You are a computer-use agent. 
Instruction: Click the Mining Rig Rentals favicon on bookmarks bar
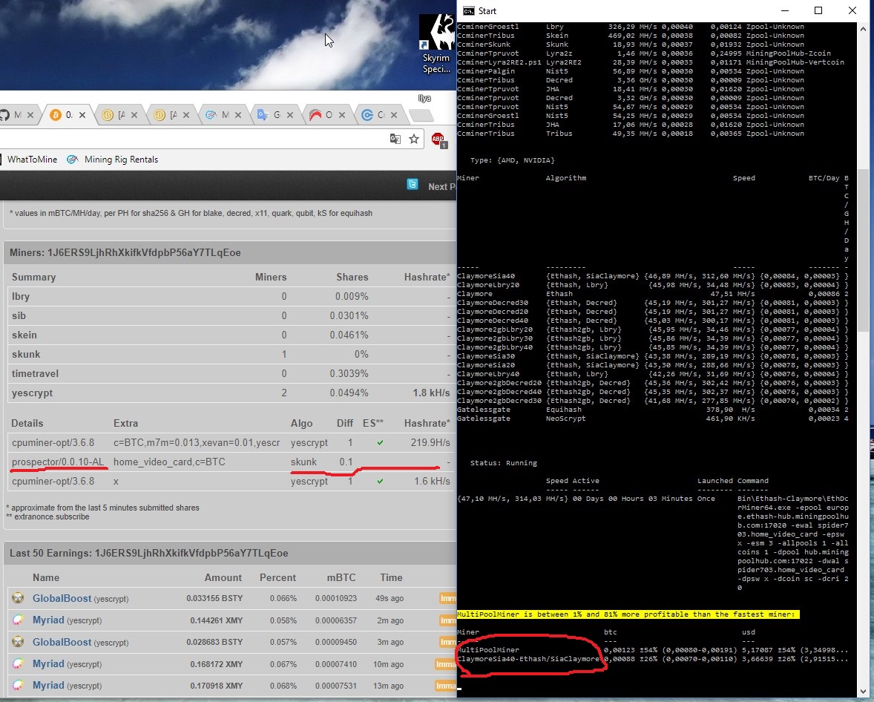pos(72,159)
